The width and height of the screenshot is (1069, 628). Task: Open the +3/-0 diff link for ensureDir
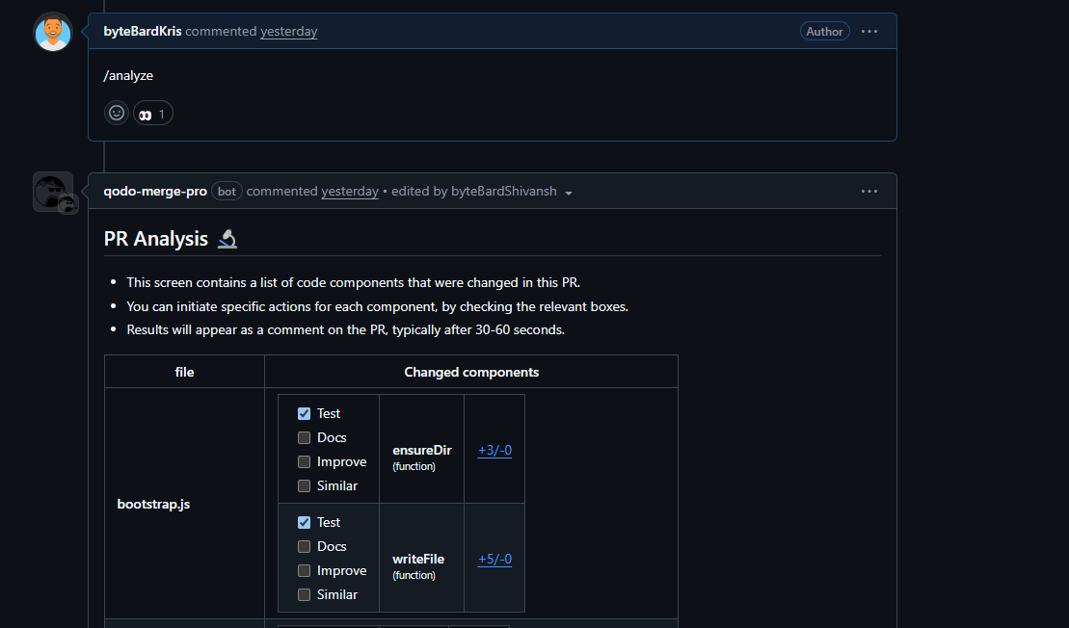[x=494, y=450]
